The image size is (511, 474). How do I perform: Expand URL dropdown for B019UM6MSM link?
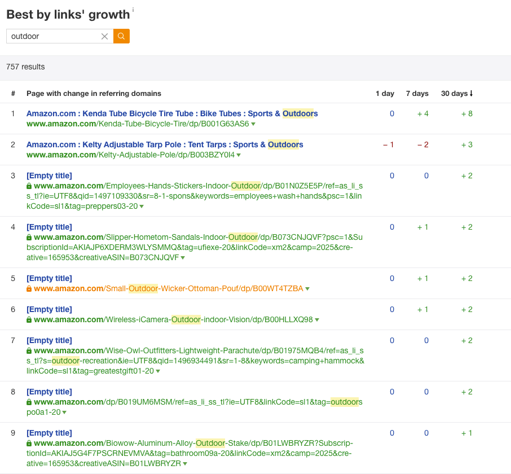[x=64, y=412]
